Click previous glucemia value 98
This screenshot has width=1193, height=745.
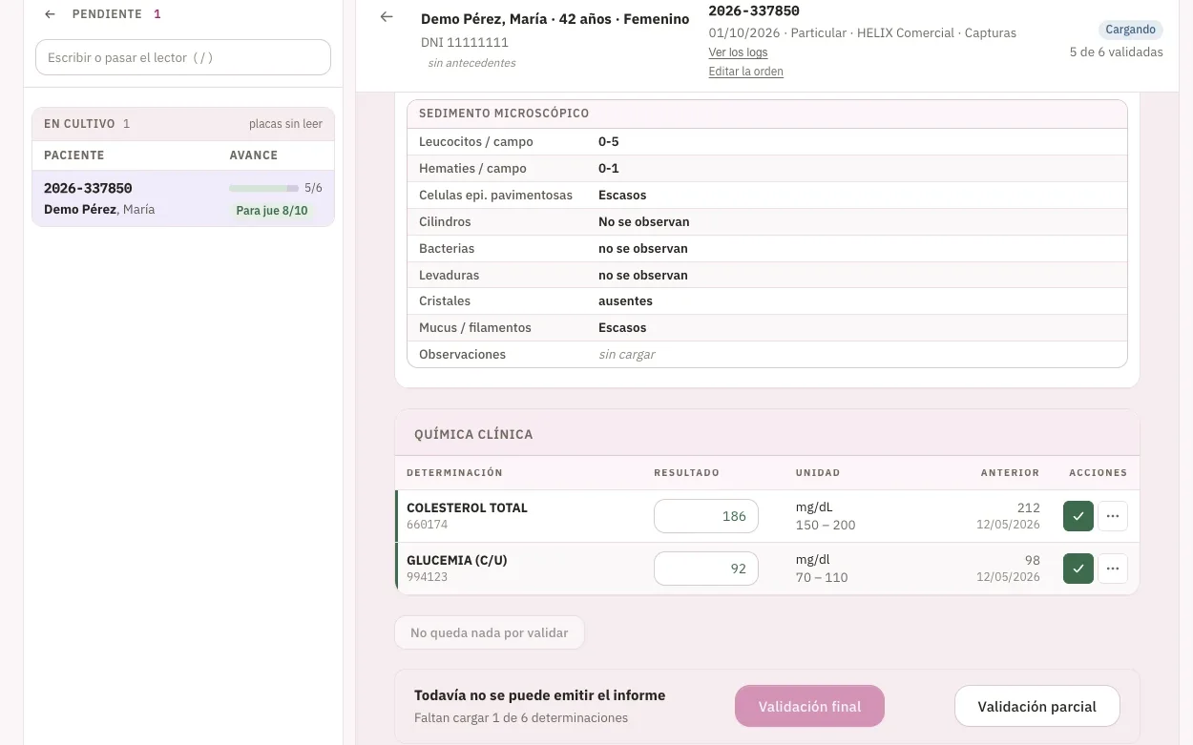coord(1032,560)
